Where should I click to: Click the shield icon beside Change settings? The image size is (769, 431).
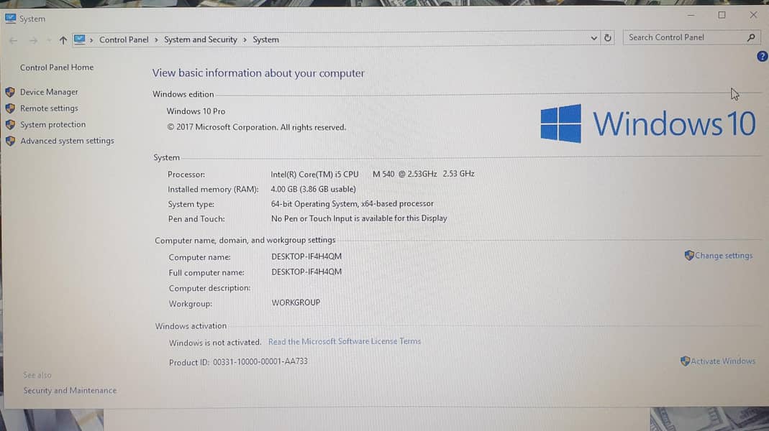[x=689, y=255]
